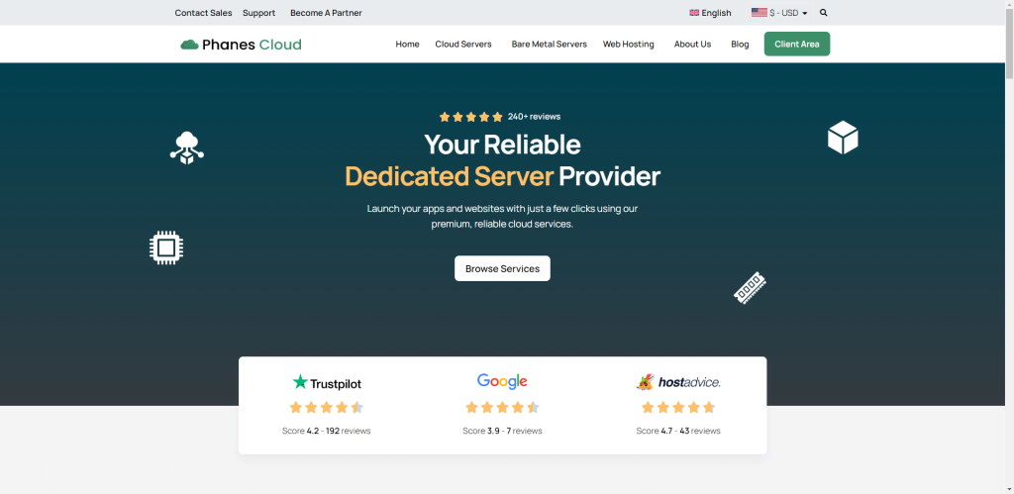Click the Google star rating

[502, 407]
